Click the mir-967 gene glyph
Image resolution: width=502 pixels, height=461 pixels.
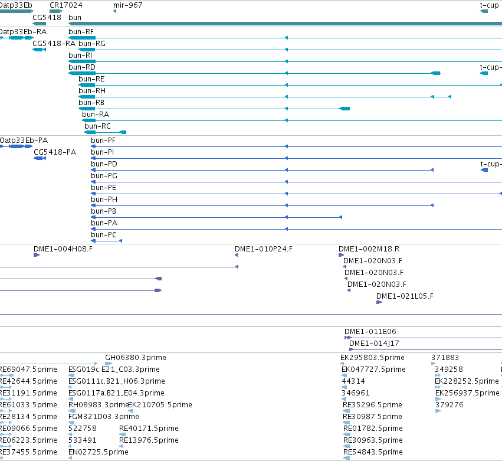pyautogui.click(x=114, y=12)
